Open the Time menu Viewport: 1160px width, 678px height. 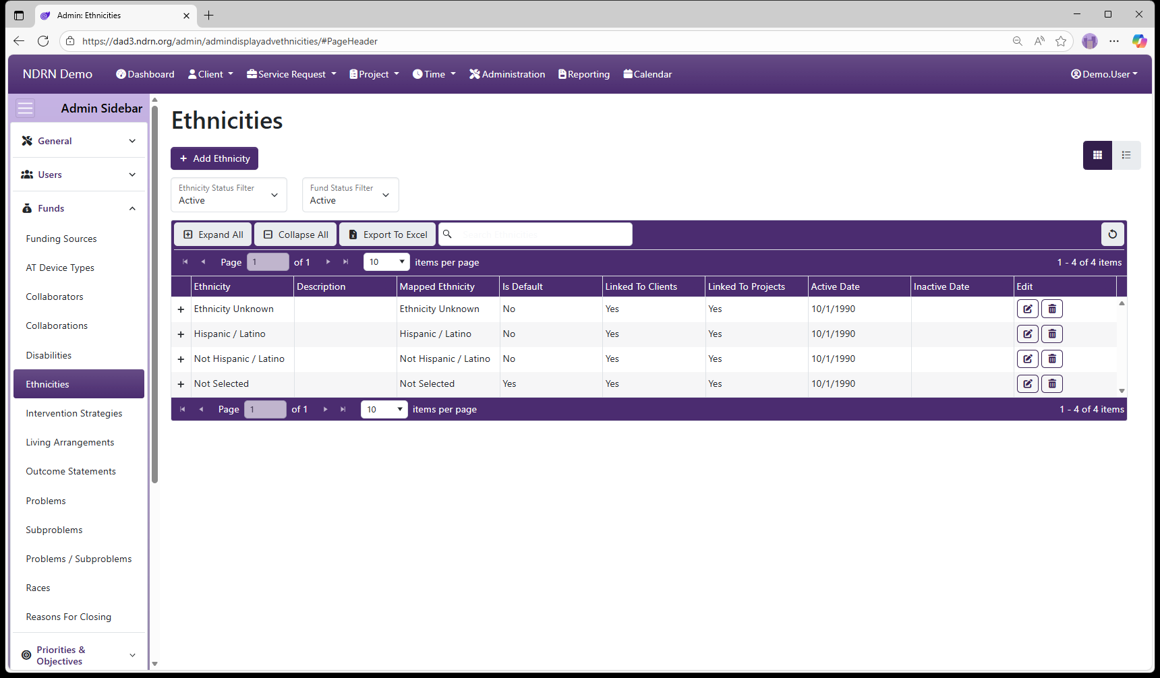[434, 74]
